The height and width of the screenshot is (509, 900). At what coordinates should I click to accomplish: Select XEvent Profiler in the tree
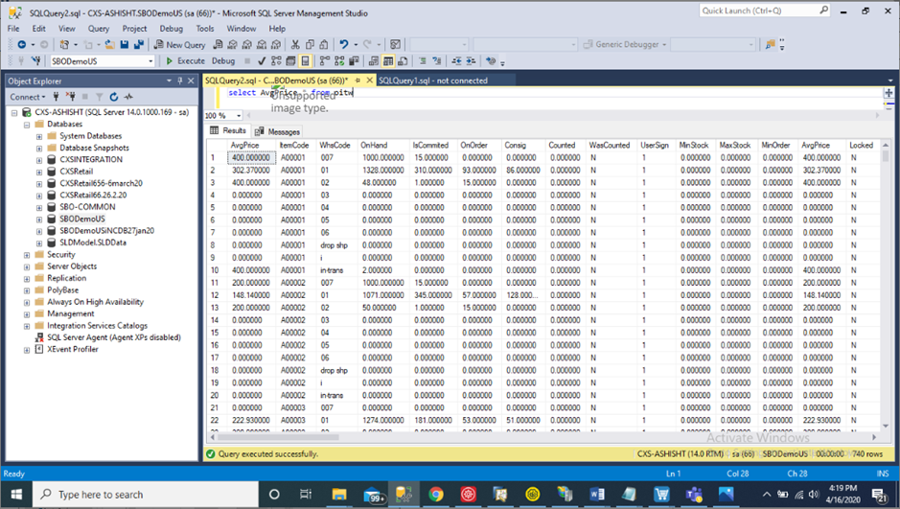[72, 349]
